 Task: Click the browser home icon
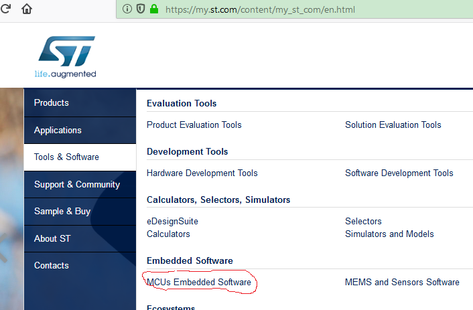tap(27, 9)
